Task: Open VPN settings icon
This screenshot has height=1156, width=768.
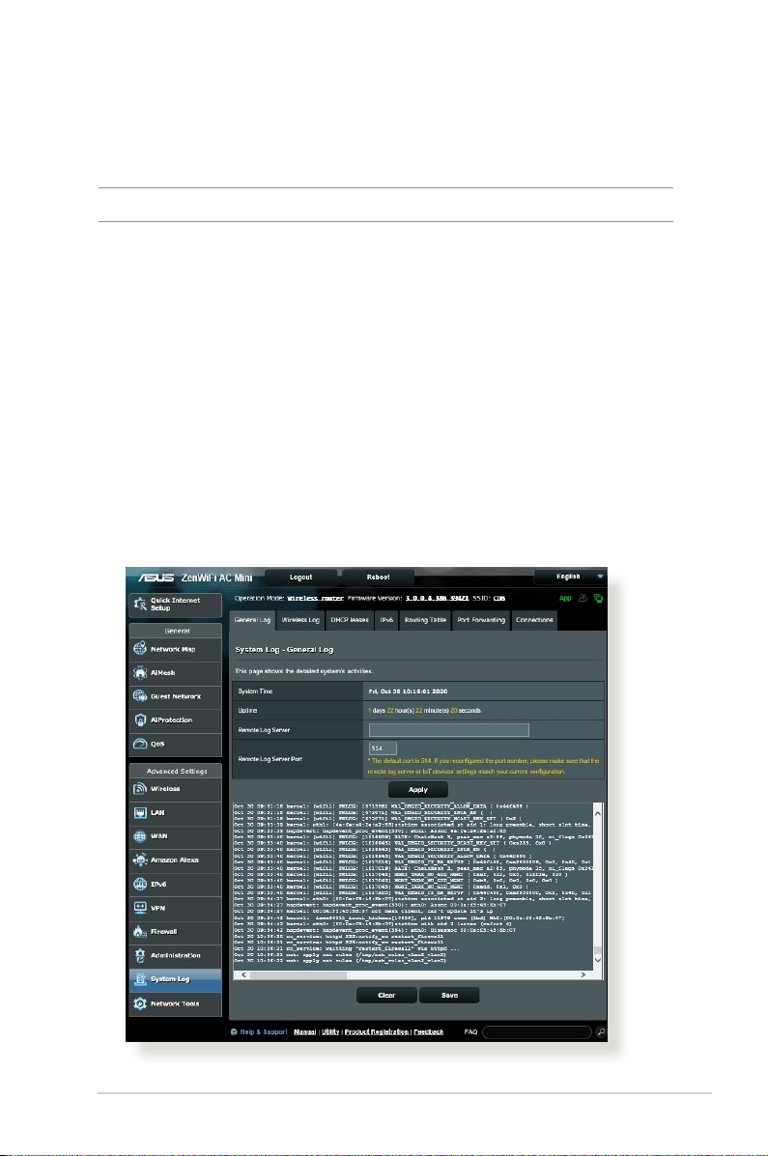Action: [139, 908]
